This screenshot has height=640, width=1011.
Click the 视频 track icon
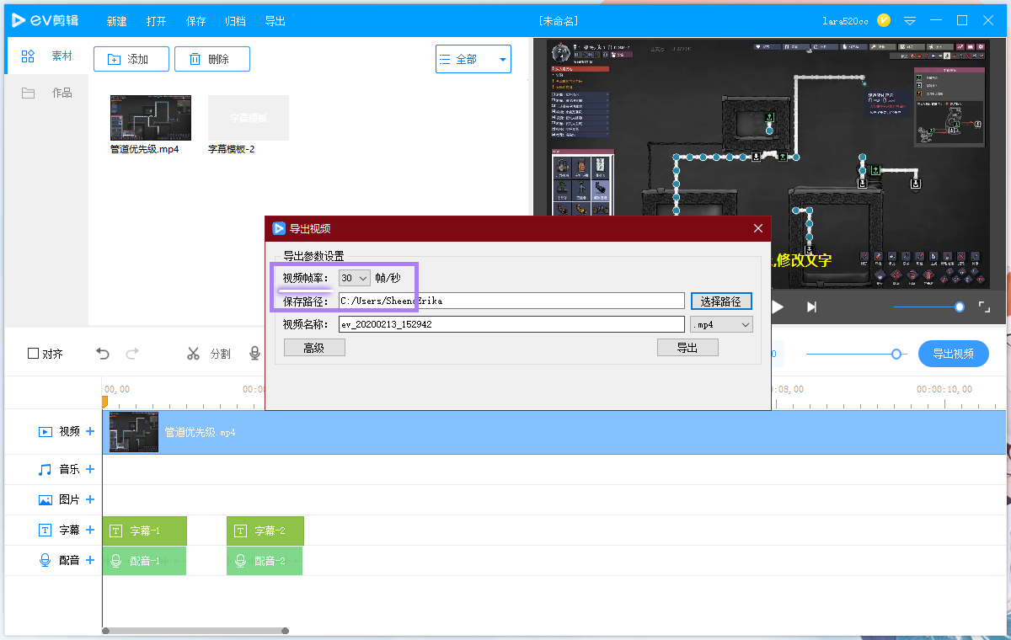click(x=45, y=431)
